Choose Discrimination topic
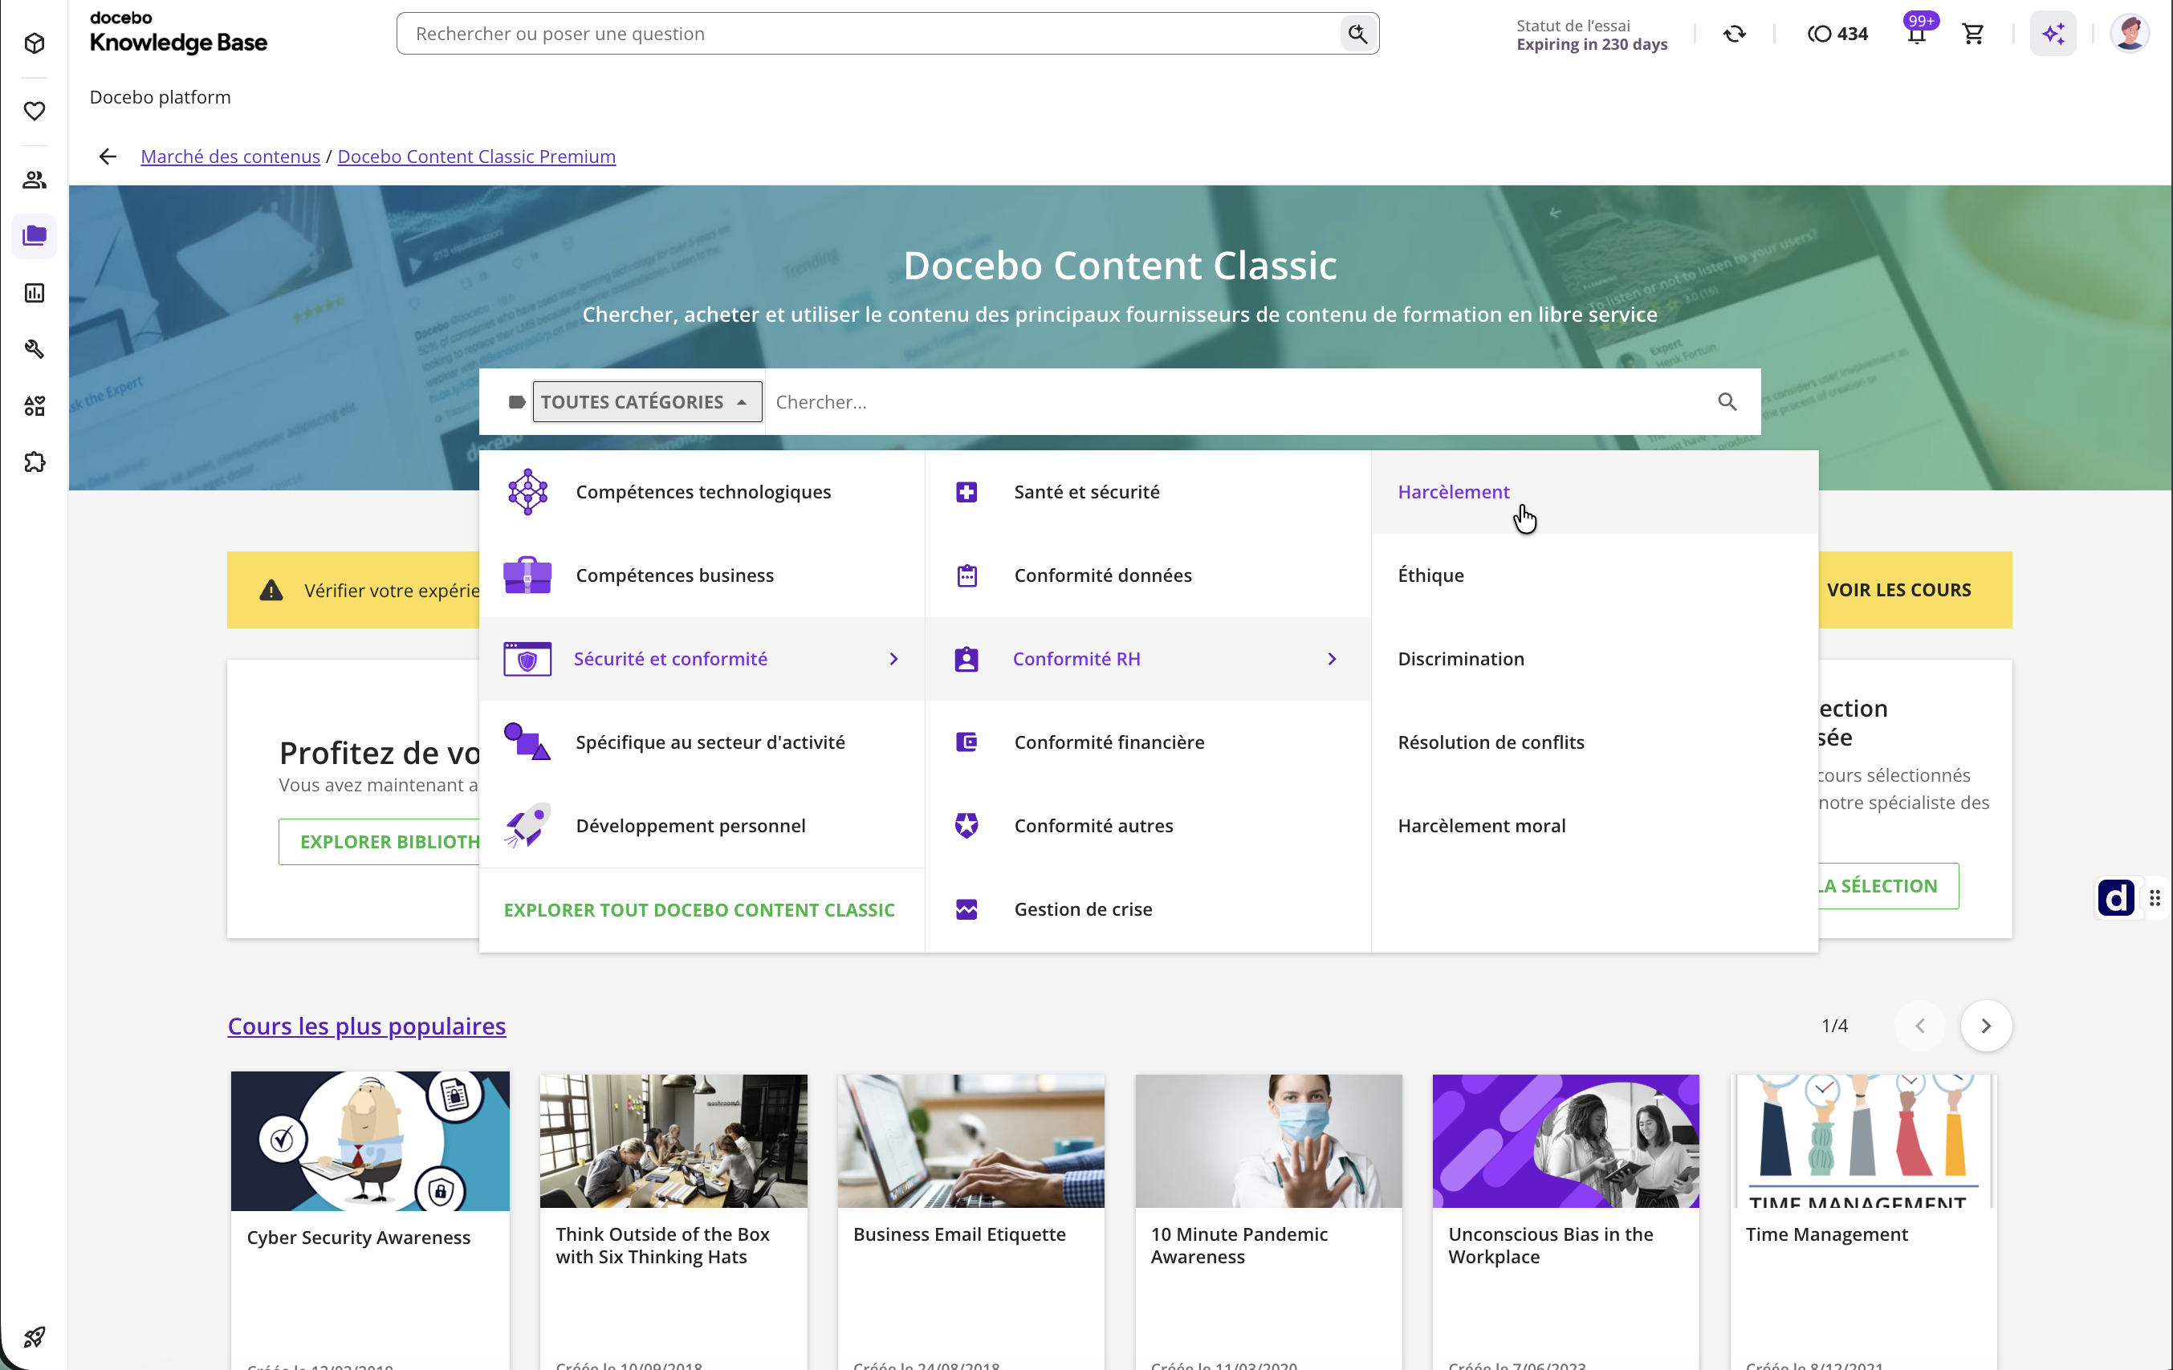This screenshot has width=2173, height=1370. (x=1594, y=659)
